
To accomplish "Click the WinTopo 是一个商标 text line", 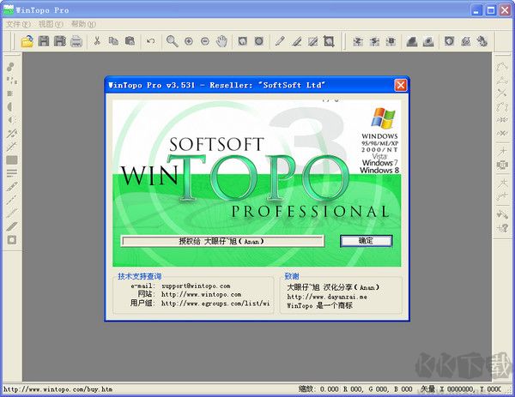I will pos(319,306).
